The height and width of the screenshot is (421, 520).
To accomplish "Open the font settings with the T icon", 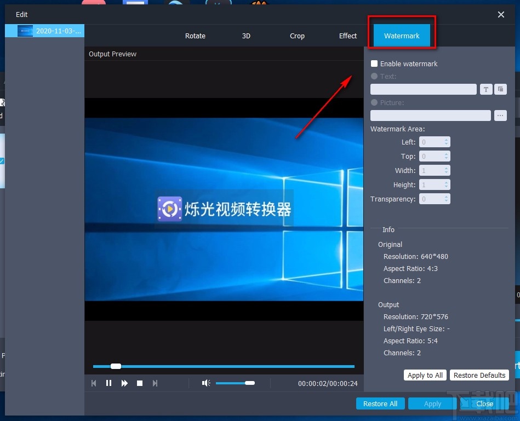I will (x=485, y=89).
